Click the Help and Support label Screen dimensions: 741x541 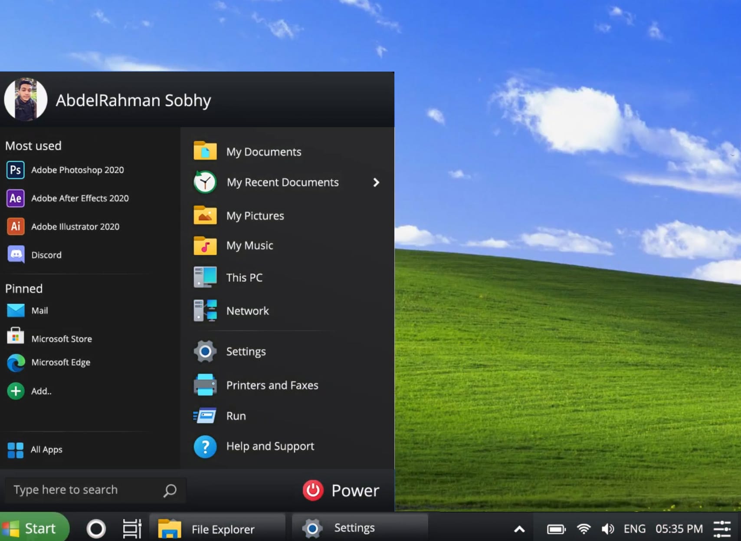point(270,446)
